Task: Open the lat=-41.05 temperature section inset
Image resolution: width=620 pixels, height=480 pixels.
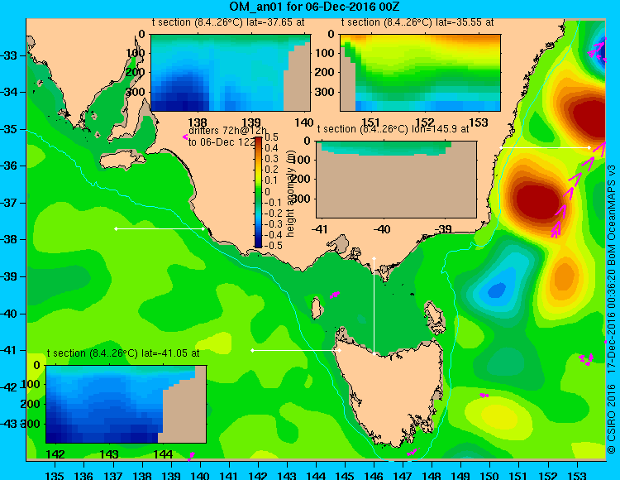Action: pos(126,404)
